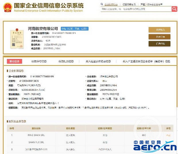Select the 经营异常名录 search category
This screenshot has height=154, width=178.
point(129,4)
